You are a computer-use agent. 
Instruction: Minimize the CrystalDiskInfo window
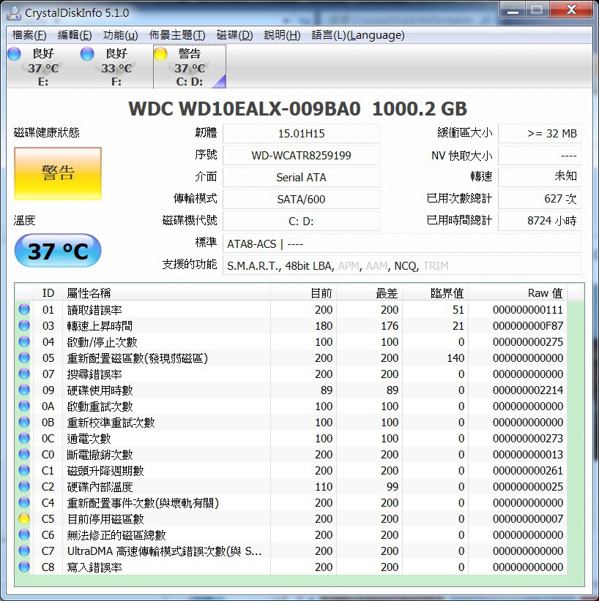pos(513,10)
